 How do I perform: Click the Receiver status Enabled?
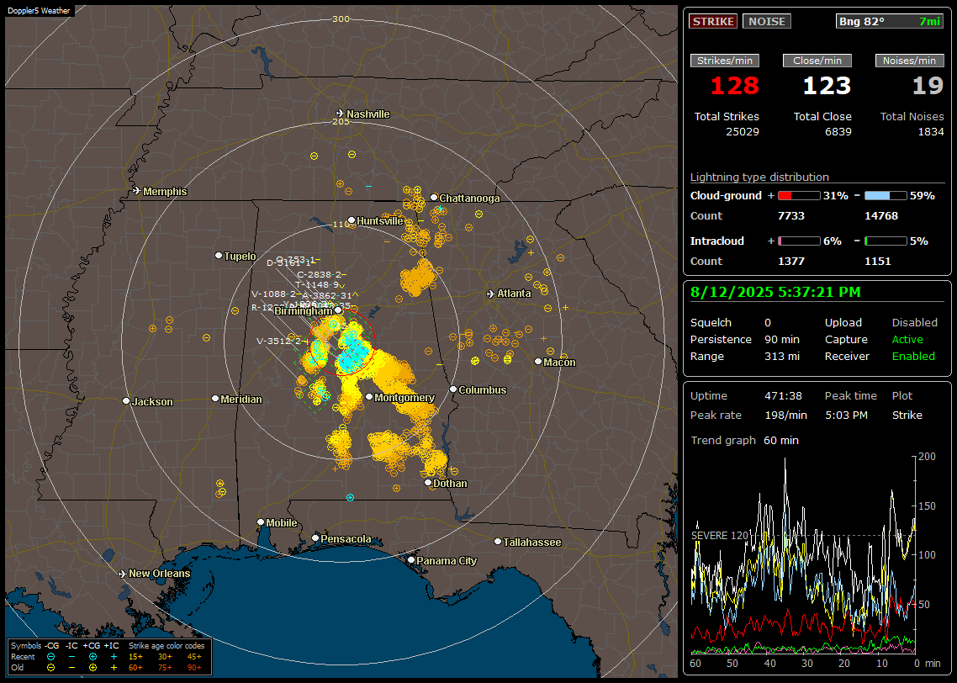(913, 357)
